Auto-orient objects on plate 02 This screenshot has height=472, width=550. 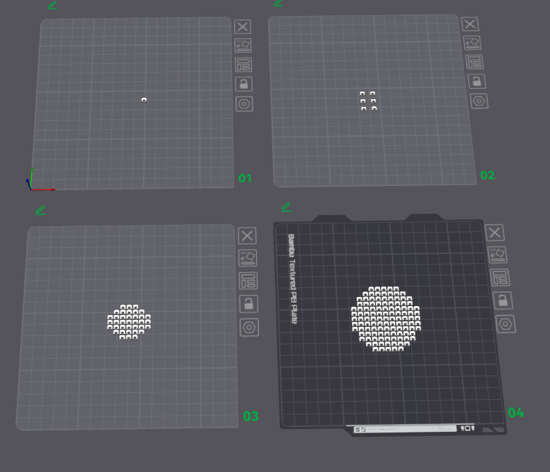[472, 43]
